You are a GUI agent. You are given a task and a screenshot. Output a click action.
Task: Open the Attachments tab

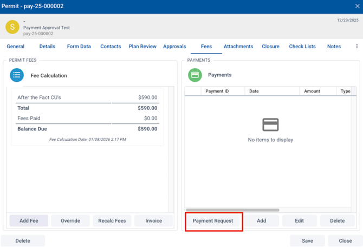tap(238, 47)
